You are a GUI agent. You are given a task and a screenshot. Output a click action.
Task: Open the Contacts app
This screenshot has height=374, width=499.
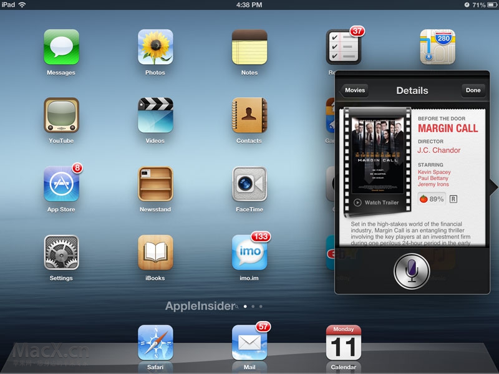[x=249, y=115]
